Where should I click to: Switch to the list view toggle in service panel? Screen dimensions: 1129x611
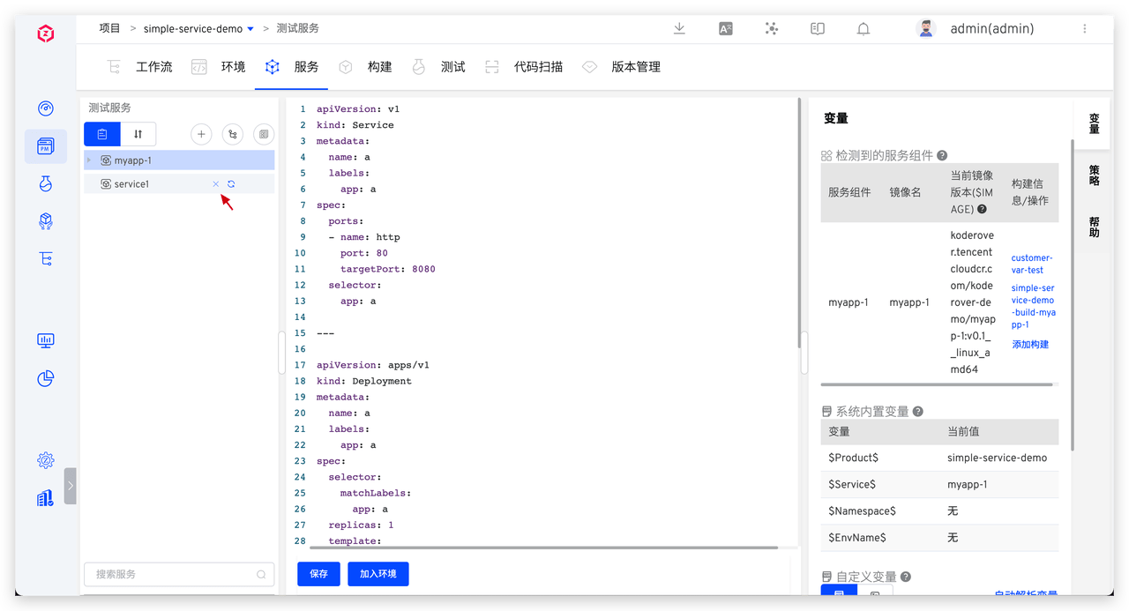coord(101,134)
